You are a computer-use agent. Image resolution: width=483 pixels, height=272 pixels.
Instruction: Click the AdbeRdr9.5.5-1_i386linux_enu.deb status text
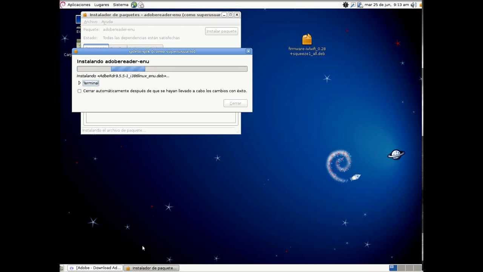123,76
